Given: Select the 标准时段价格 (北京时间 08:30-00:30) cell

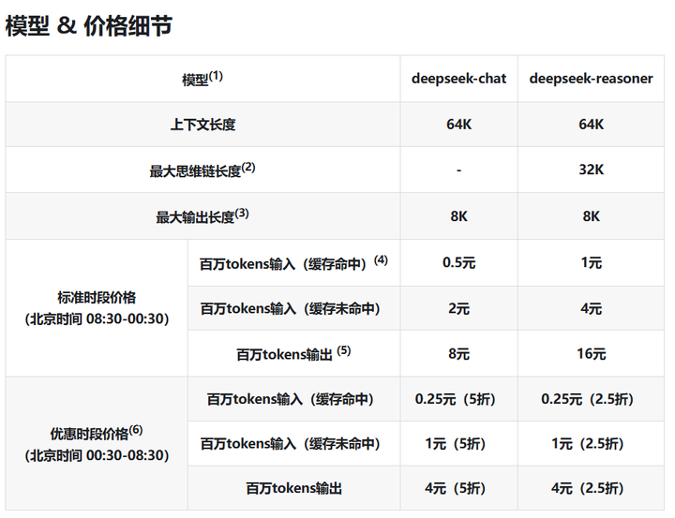Looking at the screenshot, I should coord(97,308).
